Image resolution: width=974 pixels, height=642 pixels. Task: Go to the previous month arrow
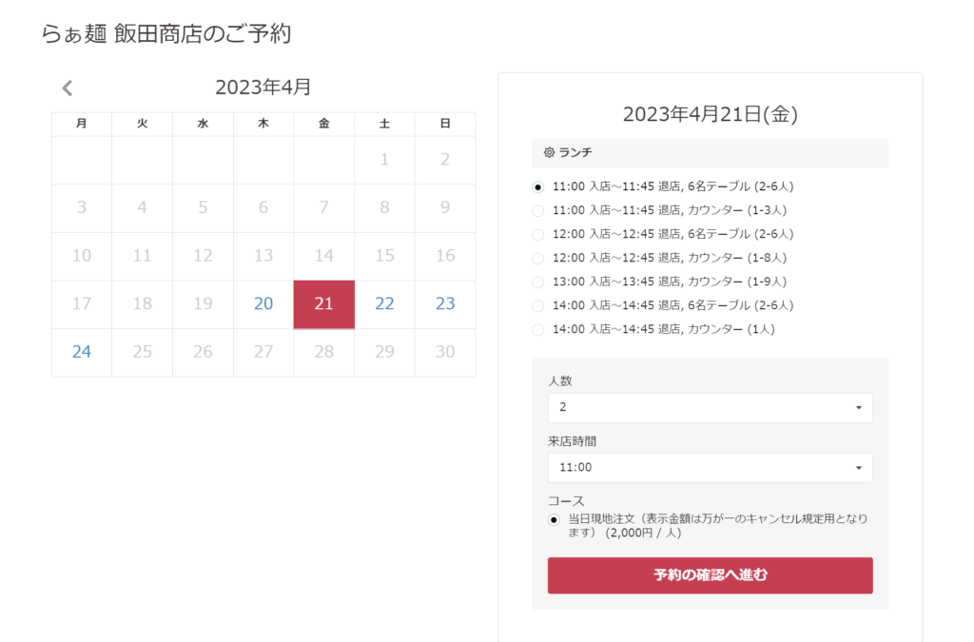67,88
